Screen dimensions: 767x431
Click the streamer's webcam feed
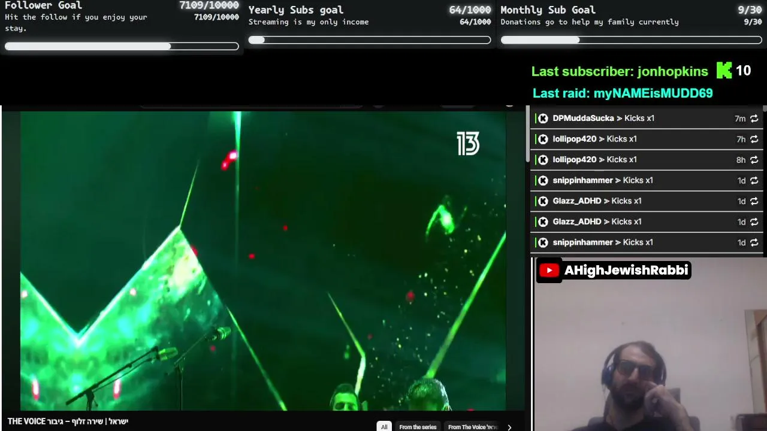click(x=650, y=345)
